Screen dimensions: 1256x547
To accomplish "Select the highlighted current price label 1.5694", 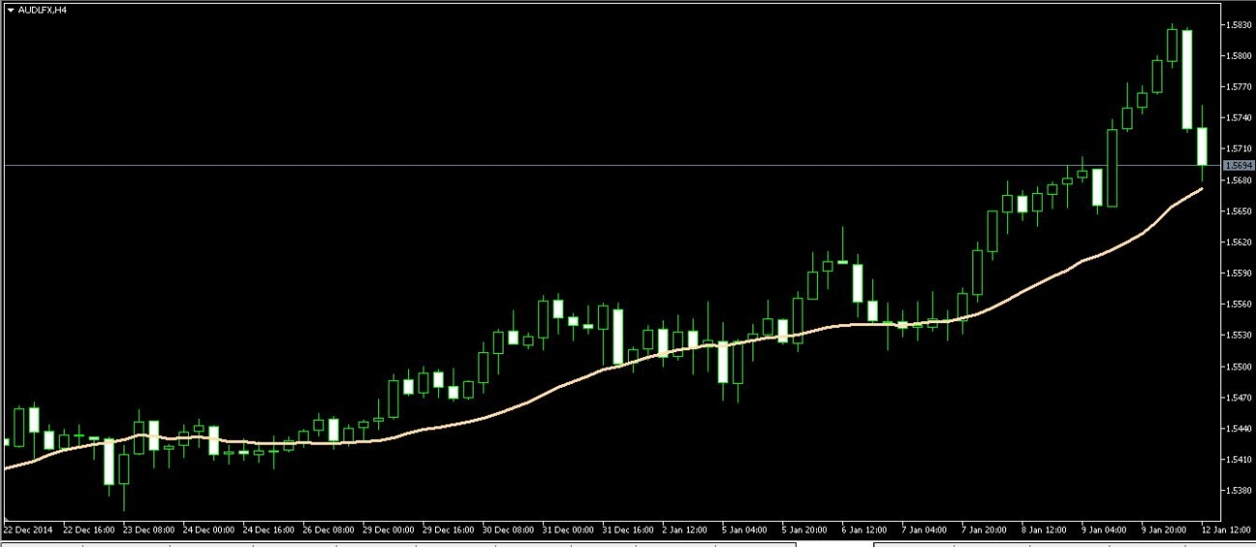I will coord(1238,166).
